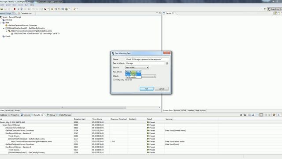Click the maximize icon of the script editor pane

160,13
